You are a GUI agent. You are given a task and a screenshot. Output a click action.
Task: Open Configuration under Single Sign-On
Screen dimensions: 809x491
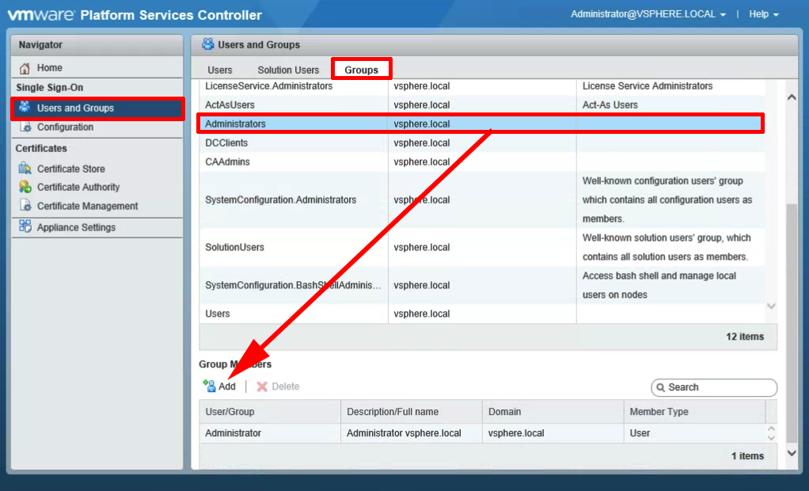click(x=97, y=127)
